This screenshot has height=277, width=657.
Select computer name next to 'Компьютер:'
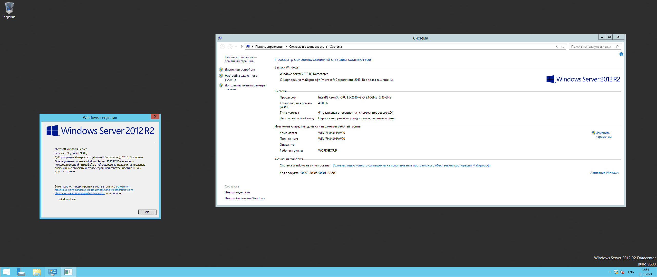[x=332, y=133]
